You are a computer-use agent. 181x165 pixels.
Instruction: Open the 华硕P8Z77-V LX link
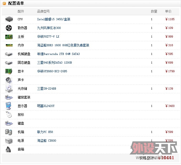tap(48, 37)
